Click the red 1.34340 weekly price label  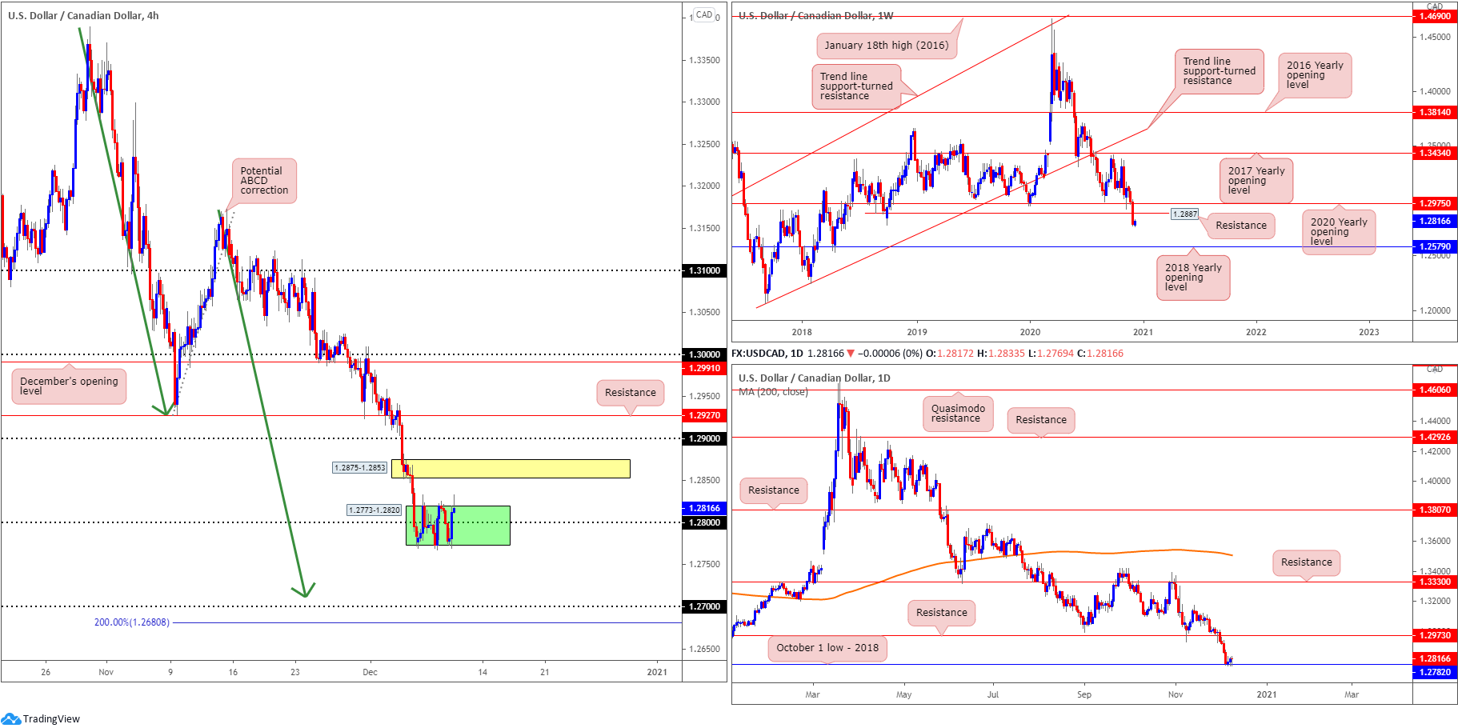1435,153
